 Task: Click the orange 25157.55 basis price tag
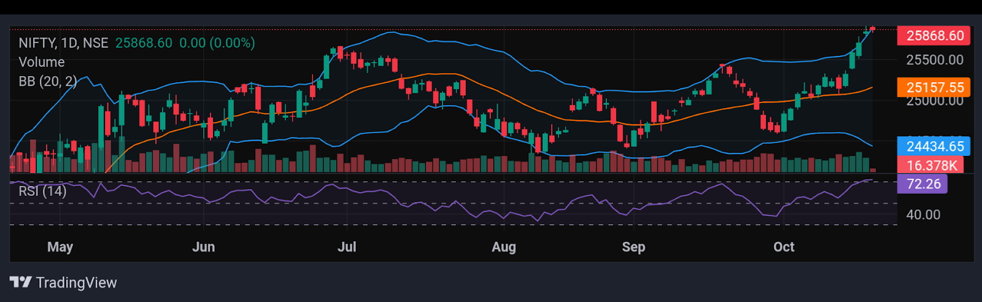[934, 87]
